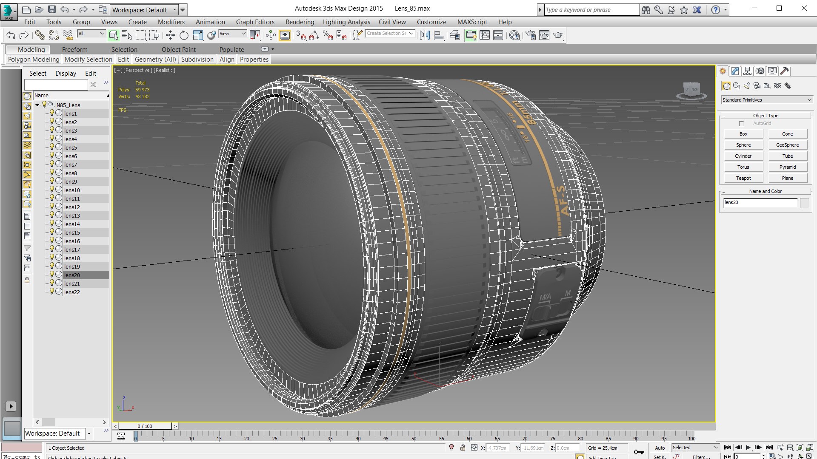Play the animation
The width and height of the screenshot is (817, 459).
point(748,448)
